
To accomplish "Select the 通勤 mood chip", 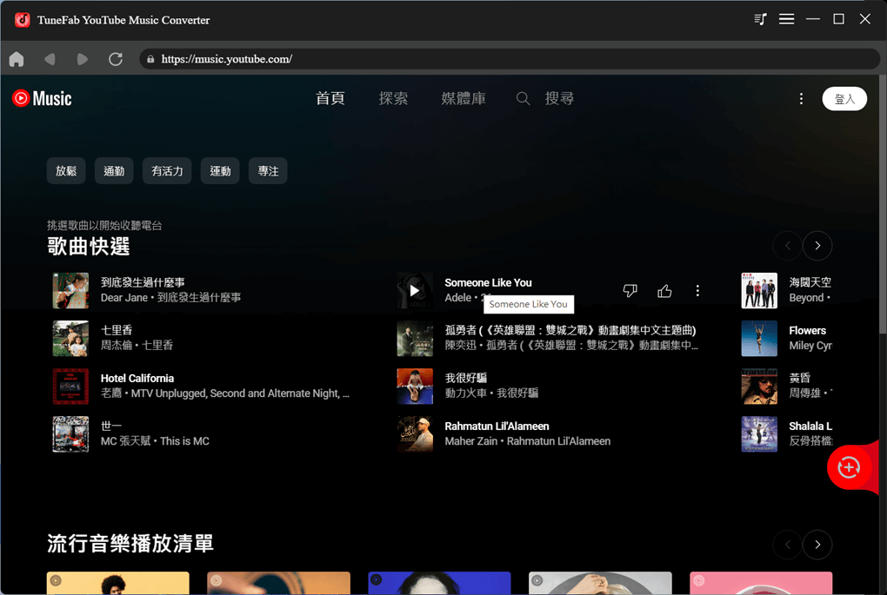I will tap(114, 171).
